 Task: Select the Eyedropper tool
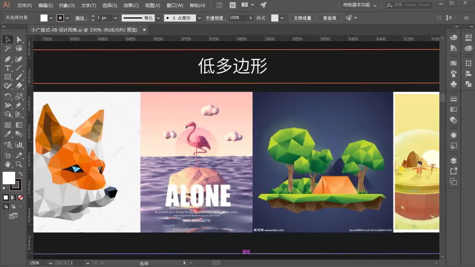pos(7,134)
